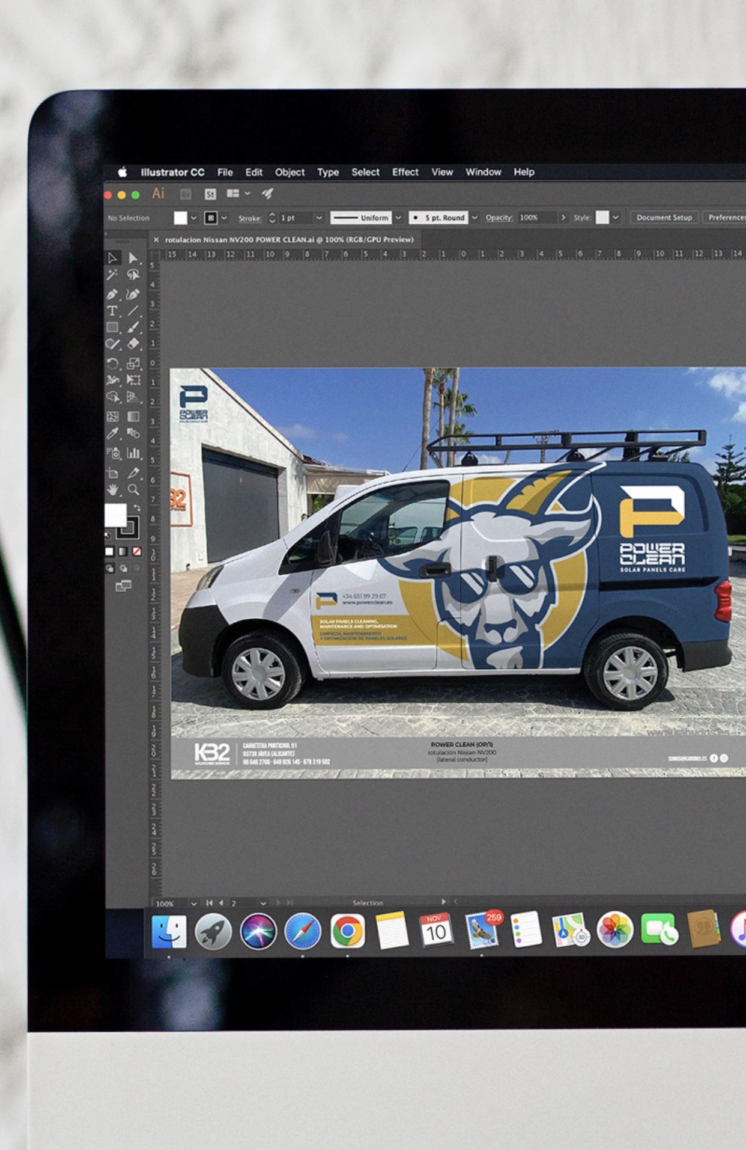Set paint mode to solid Color
Viewport: 746px width, 1150px height.
109,551
